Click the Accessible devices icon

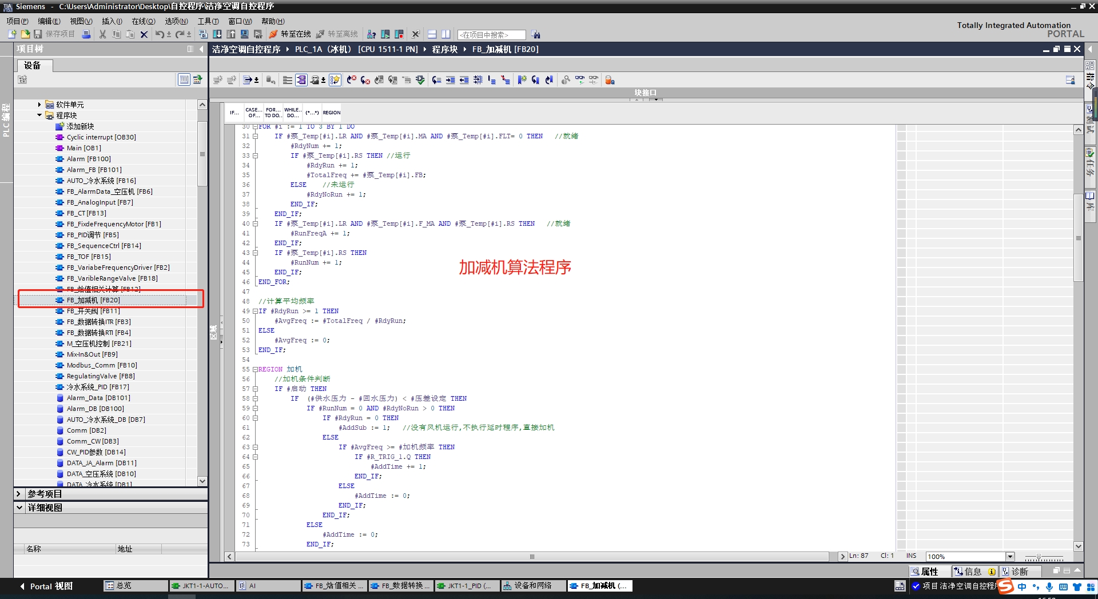click(x=372, y=34)
